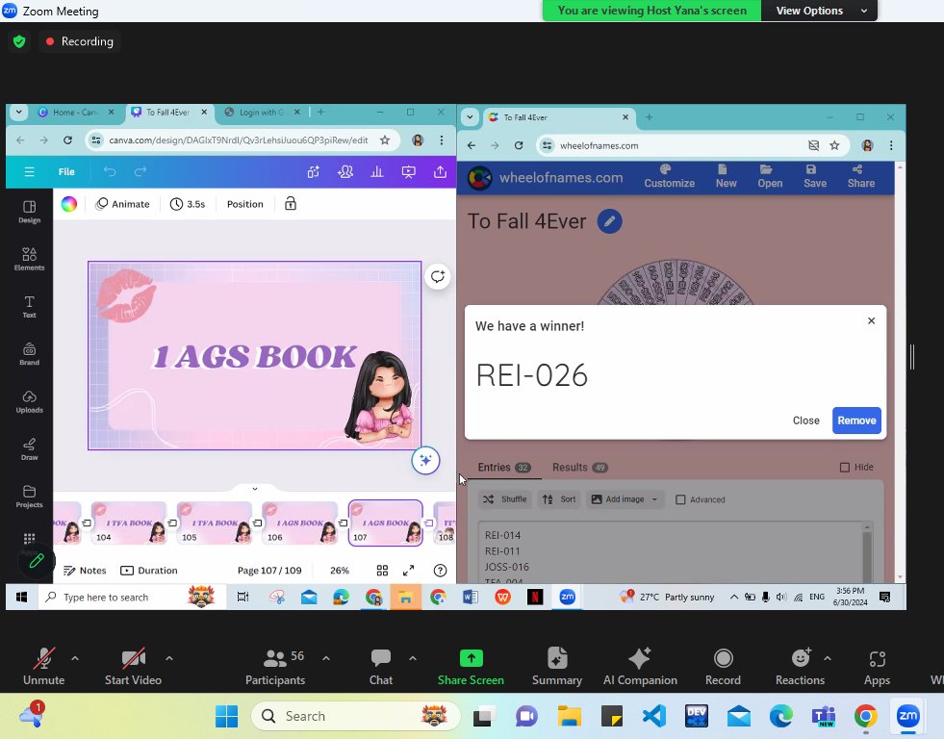944x739 pixels.
Task: Switch to the Login with G browser tab
Action: click(262, 112)
